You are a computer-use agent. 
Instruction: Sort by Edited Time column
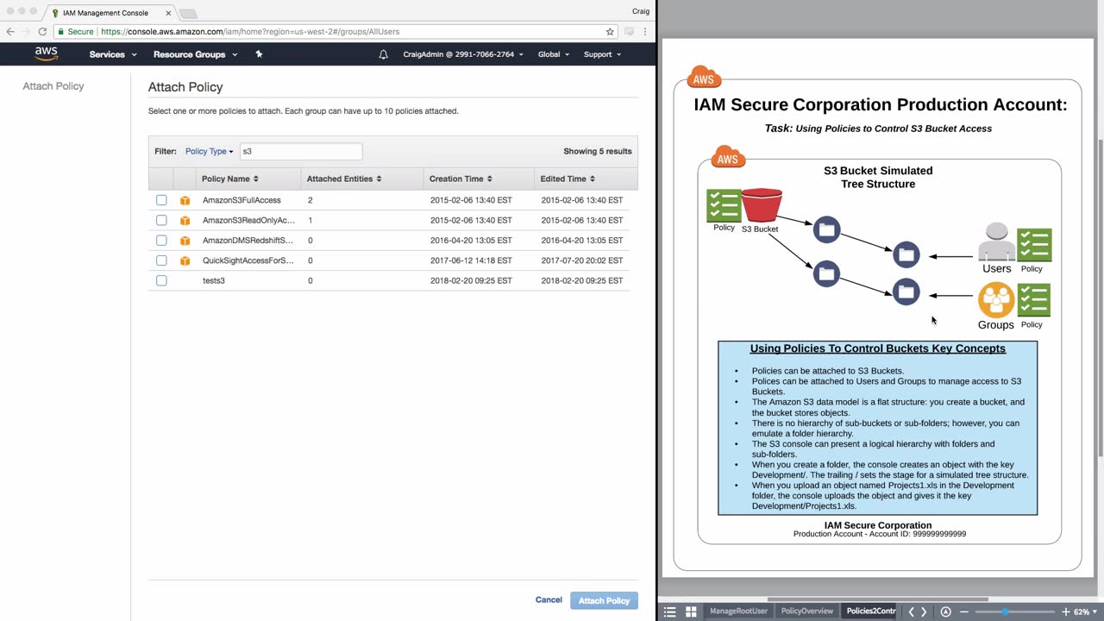pyautogui.click(x=568, y=179)
